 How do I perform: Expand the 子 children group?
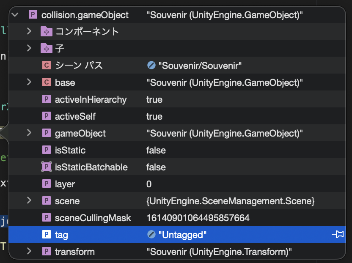tap(29, 48)
